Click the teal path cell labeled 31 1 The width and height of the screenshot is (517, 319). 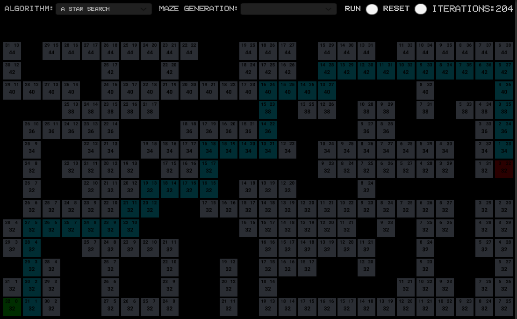click(x=31, y=307)
